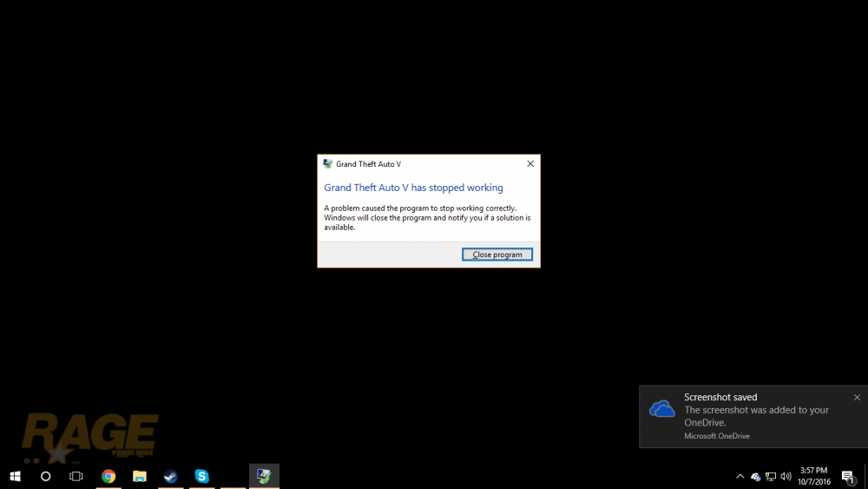The width and height of the screenshot is (868, 489).
Task: Open Cortana search circle
Action: pos(45,476)
